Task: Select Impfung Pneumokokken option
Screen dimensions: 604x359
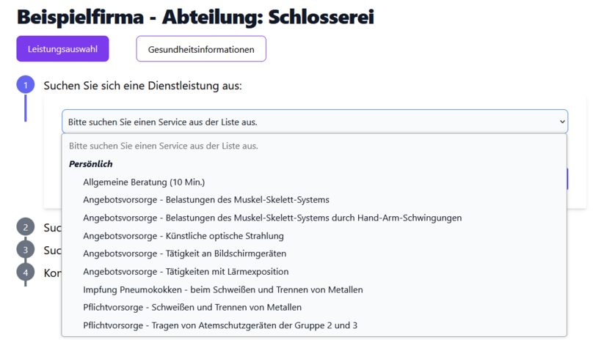Action: tap(222, 289)
